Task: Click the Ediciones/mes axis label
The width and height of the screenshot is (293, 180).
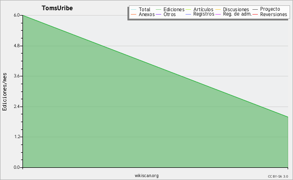Action: tap(4, 92)
